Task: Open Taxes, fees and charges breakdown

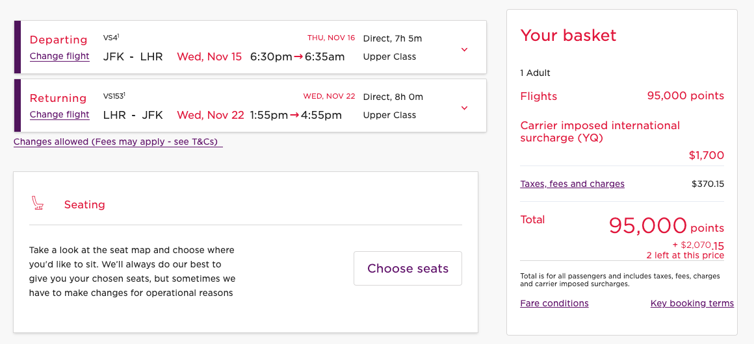Action: 572,184
